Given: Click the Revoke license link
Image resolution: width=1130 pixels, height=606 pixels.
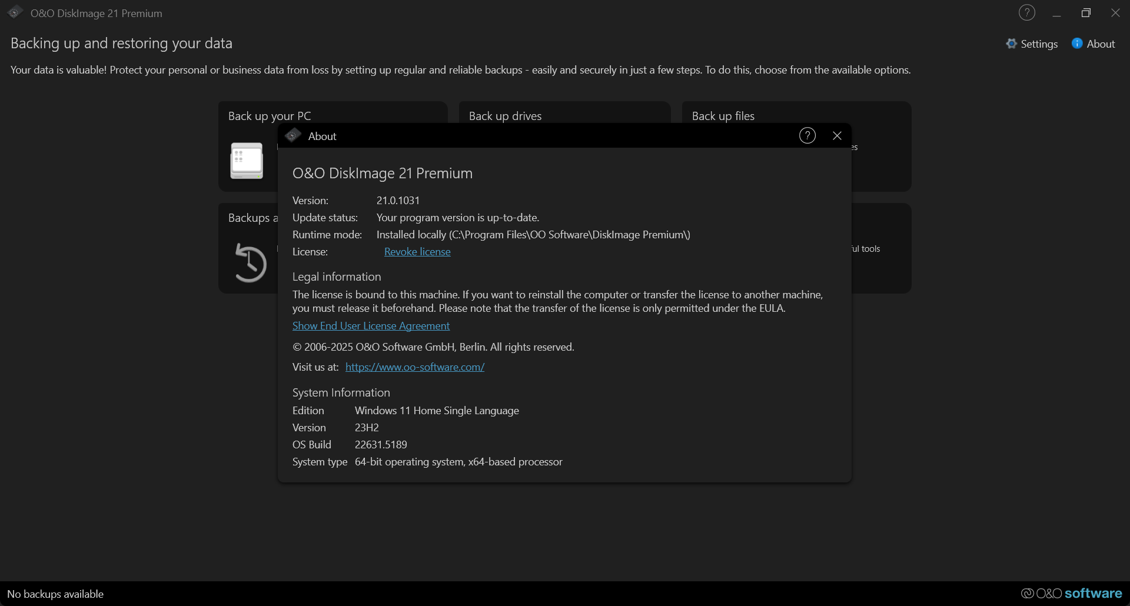Looking at the screenshot, I should coord(417,251).
